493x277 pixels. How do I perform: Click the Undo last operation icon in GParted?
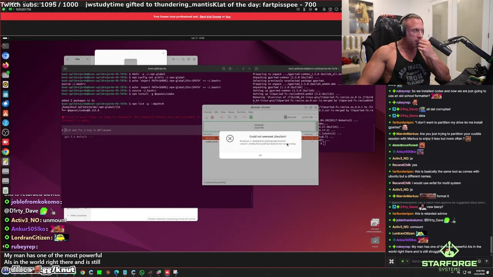pyautogui.click(x=245, y=117)
